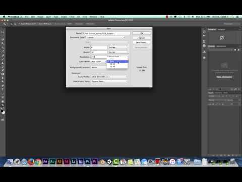Click the foreground color swatch

(2, 111)
